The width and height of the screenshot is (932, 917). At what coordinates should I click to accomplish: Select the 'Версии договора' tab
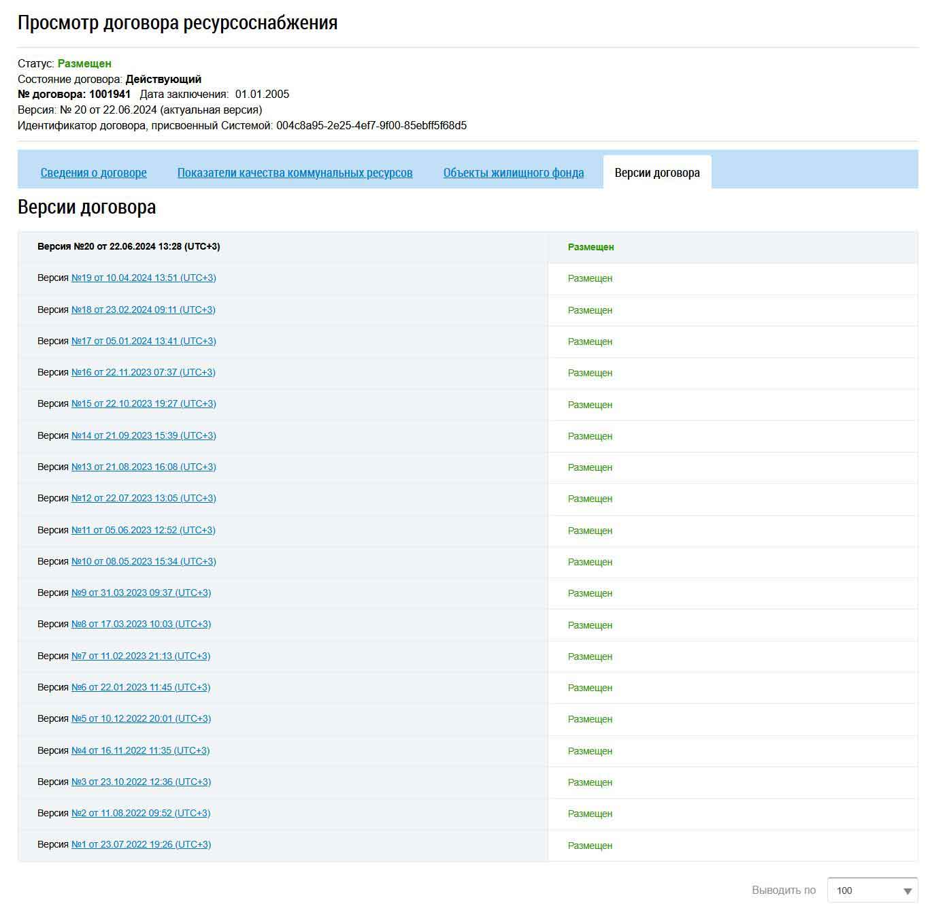[656, 173]
